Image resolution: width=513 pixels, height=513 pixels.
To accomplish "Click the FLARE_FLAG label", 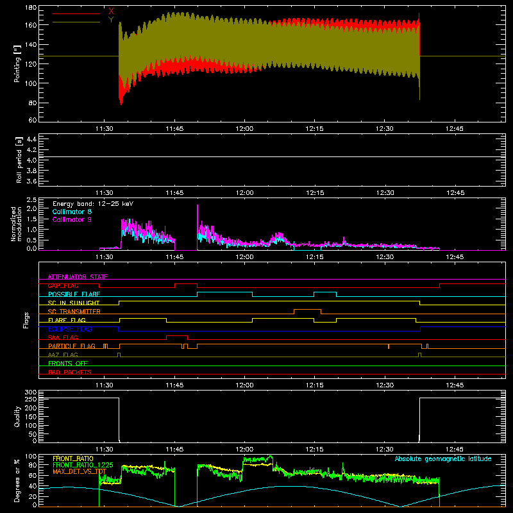I will coord(67,320).
